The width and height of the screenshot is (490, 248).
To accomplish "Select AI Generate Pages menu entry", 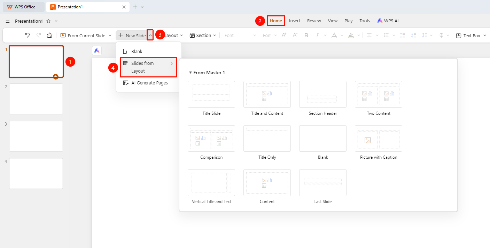I will point(149,83).
